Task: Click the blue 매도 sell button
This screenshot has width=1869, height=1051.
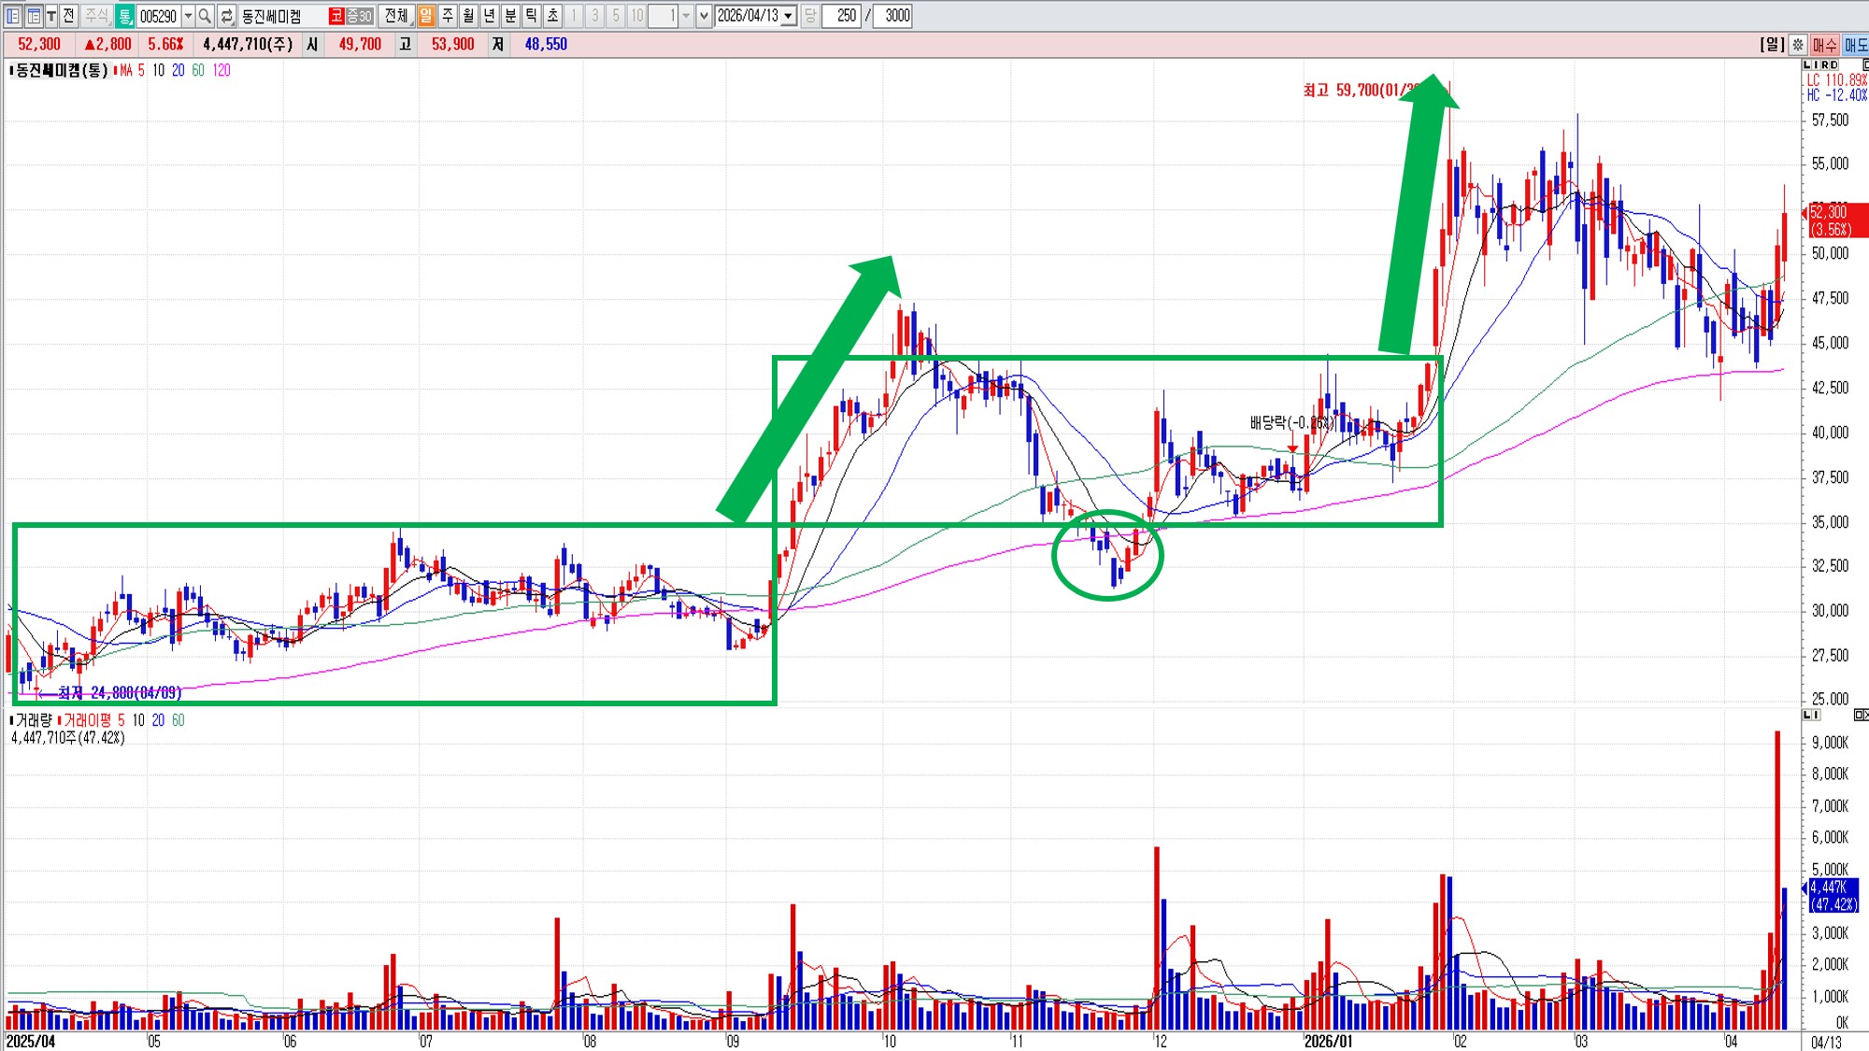Action: [1855, 44]
